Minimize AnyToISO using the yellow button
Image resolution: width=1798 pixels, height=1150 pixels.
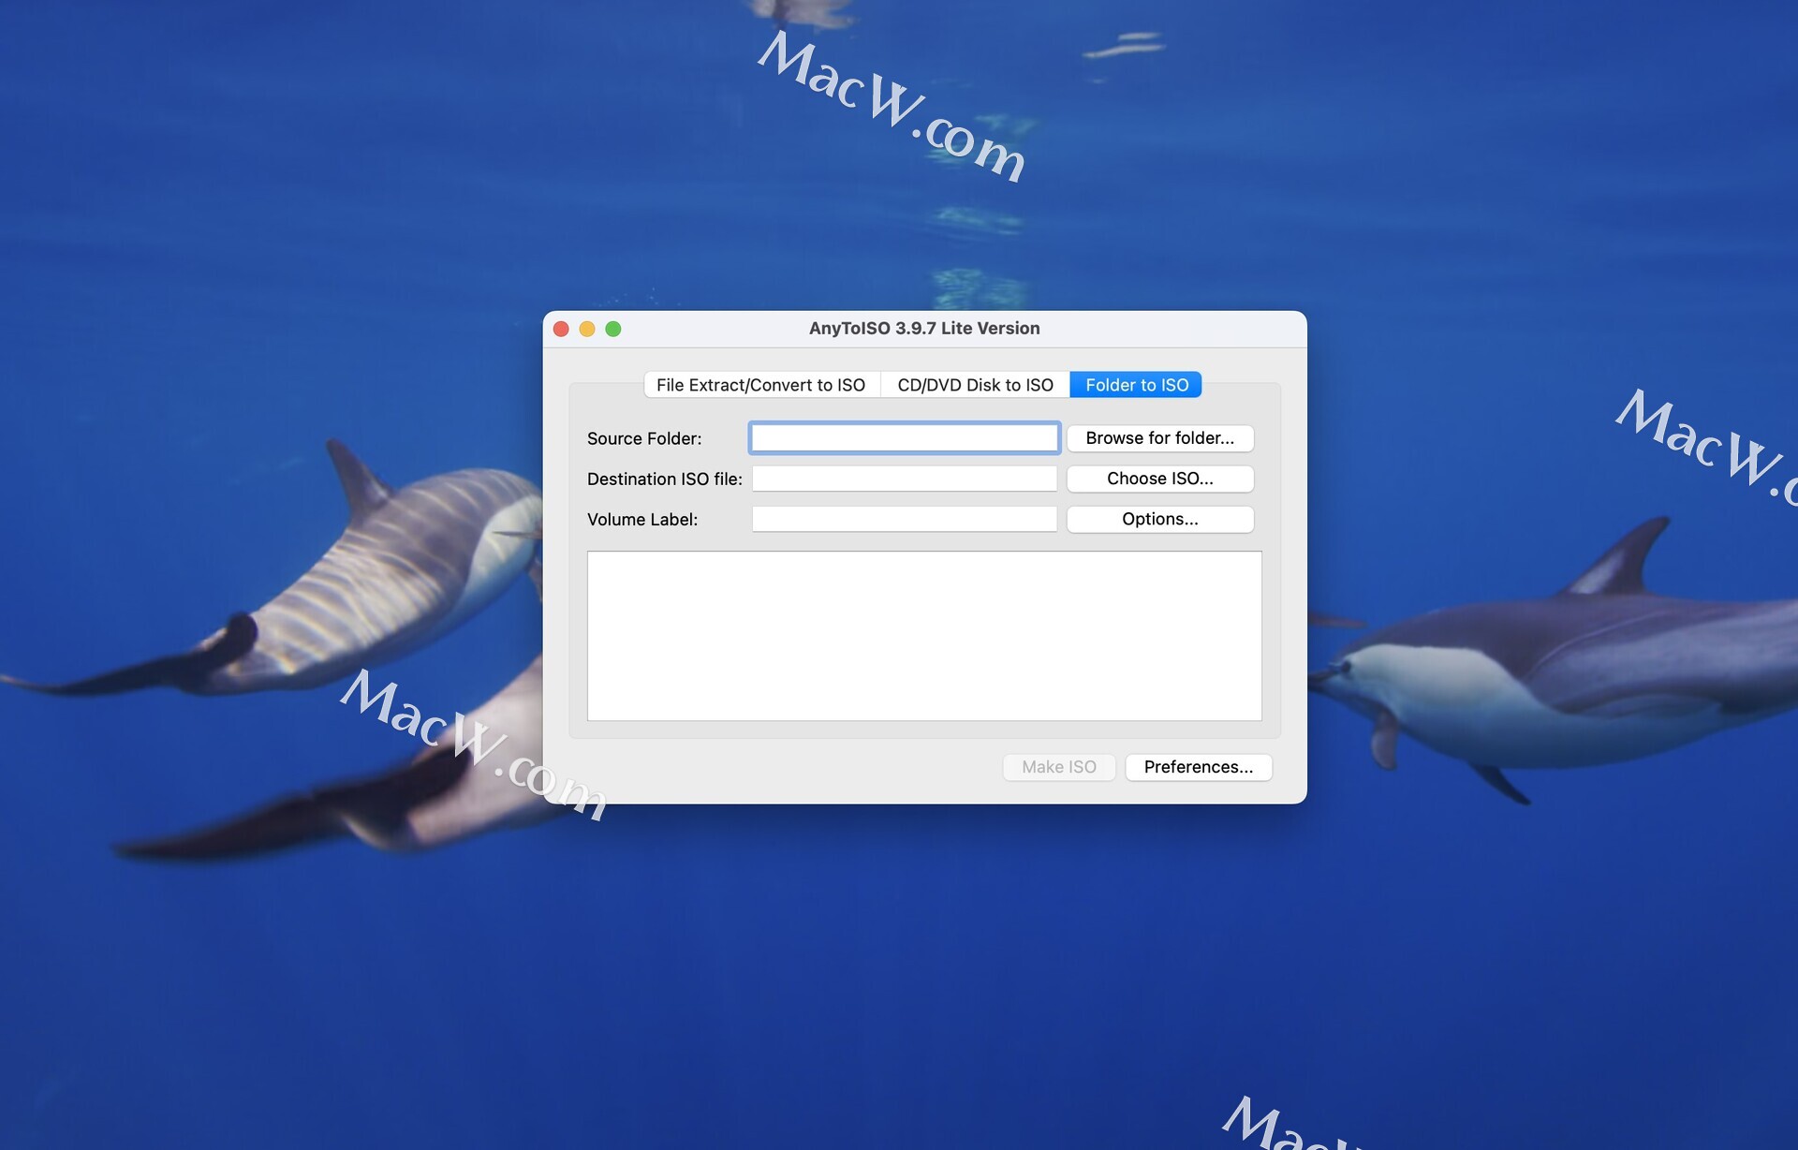587,329
